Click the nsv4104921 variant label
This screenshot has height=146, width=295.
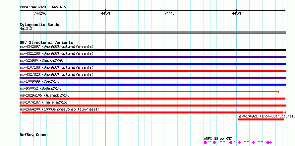(x=266, y=116)
